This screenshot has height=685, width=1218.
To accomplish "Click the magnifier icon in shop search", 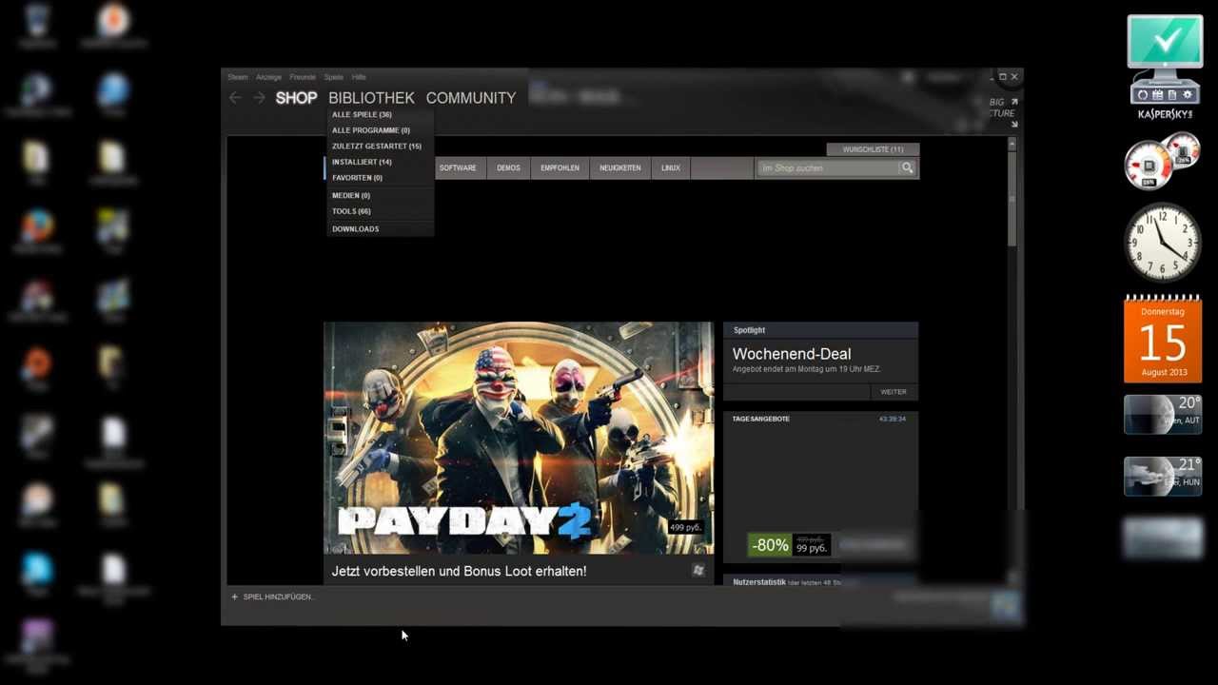I will click(908, 167).
